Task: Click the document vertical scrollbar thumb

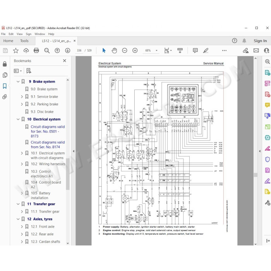Action: coord(256,175)
